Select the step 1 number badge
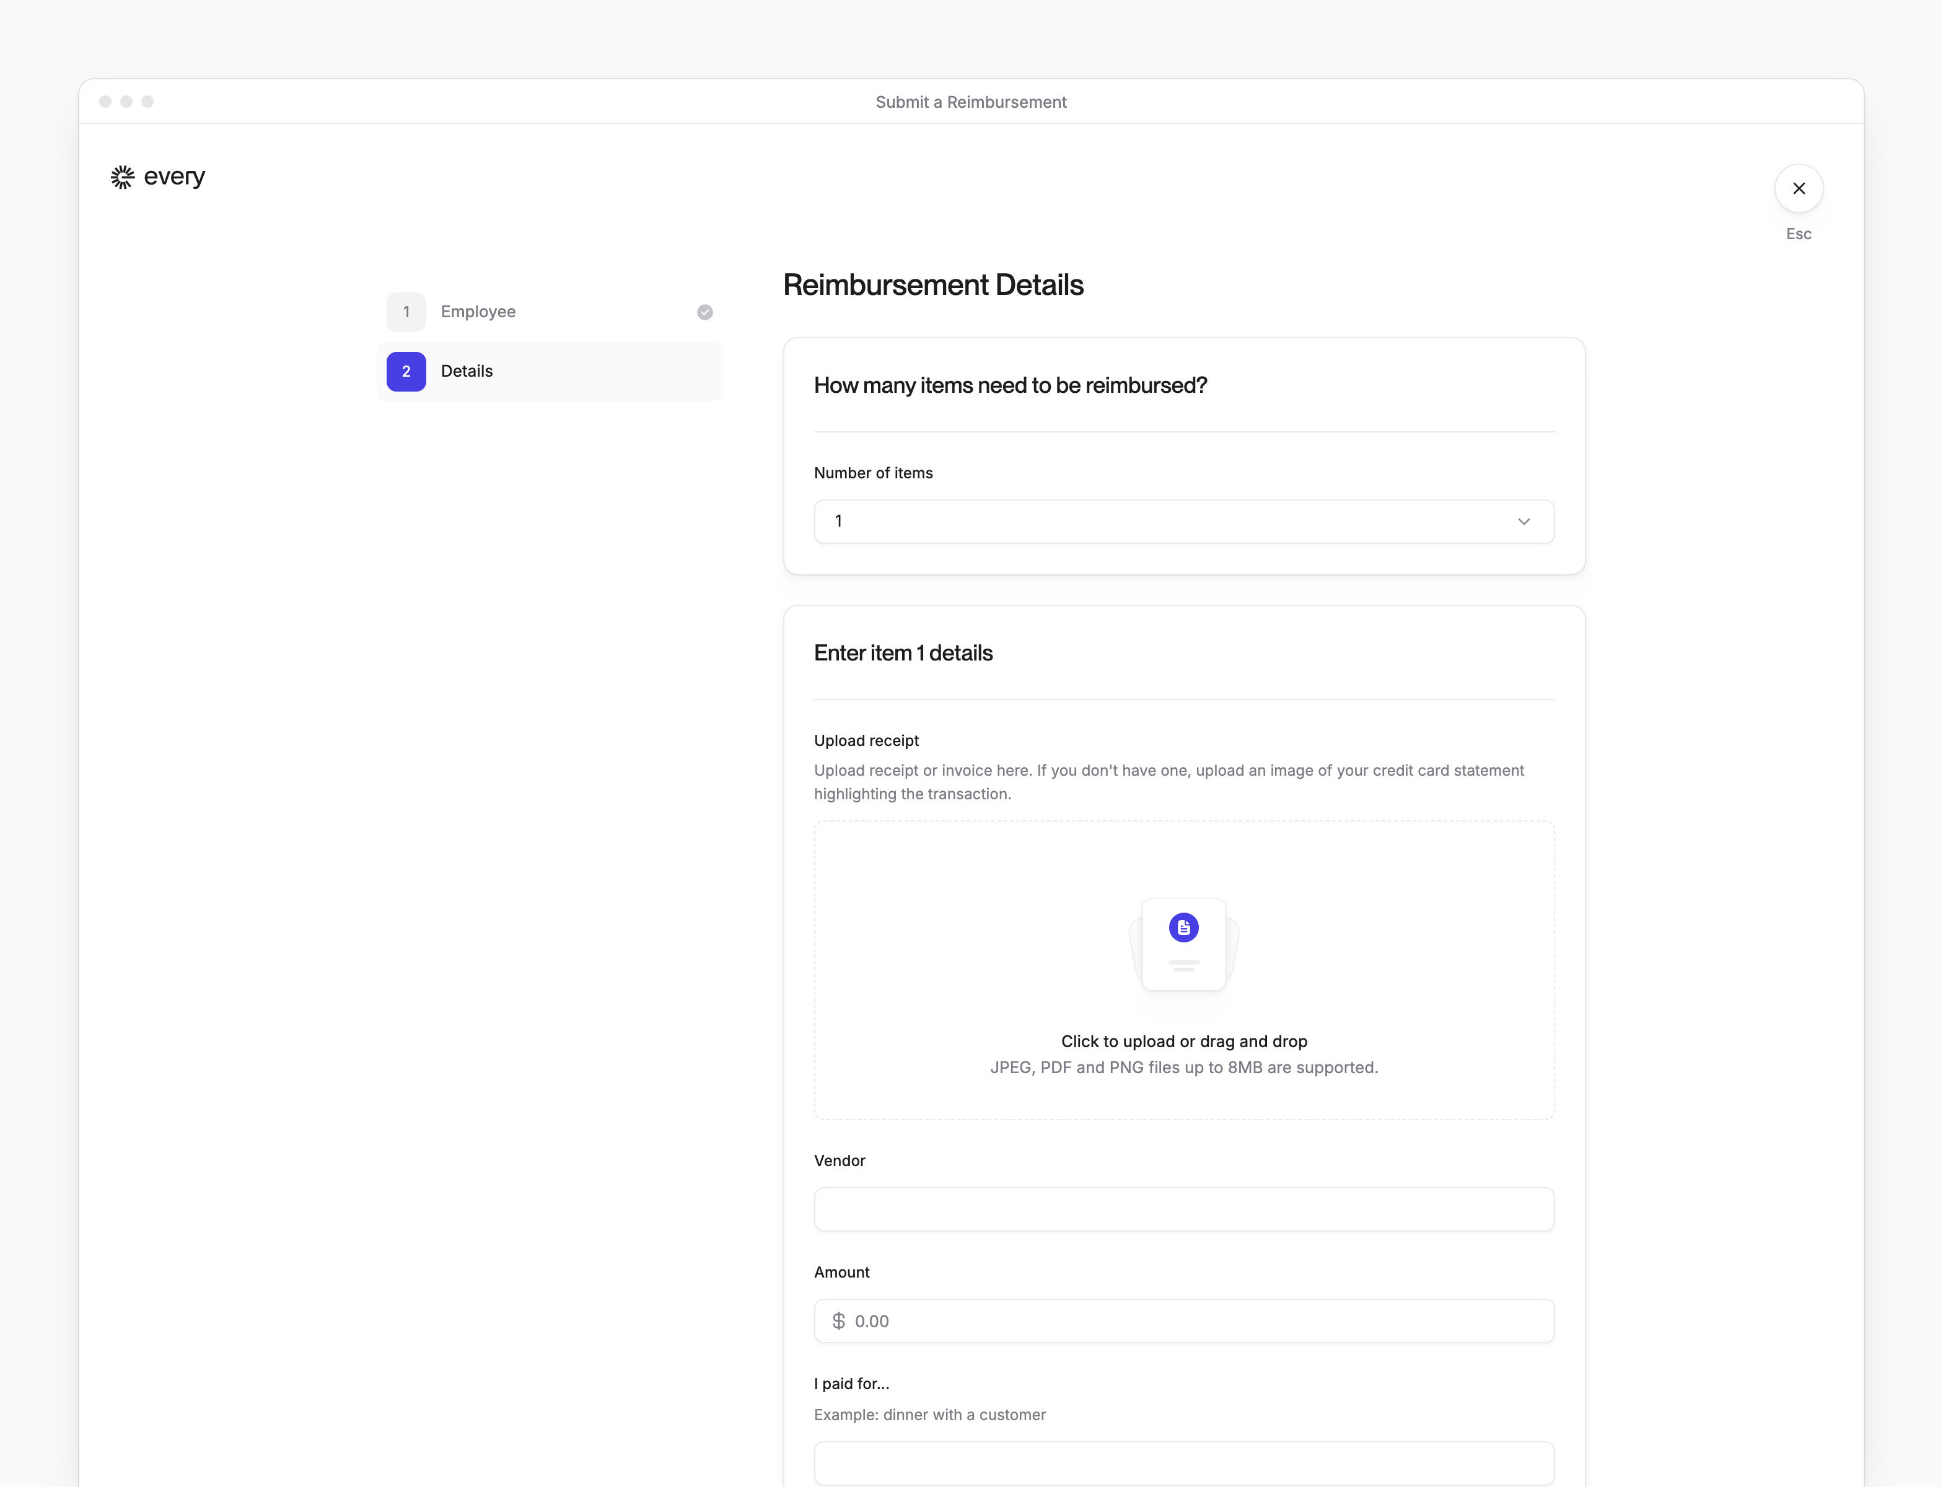 point(406,312)
